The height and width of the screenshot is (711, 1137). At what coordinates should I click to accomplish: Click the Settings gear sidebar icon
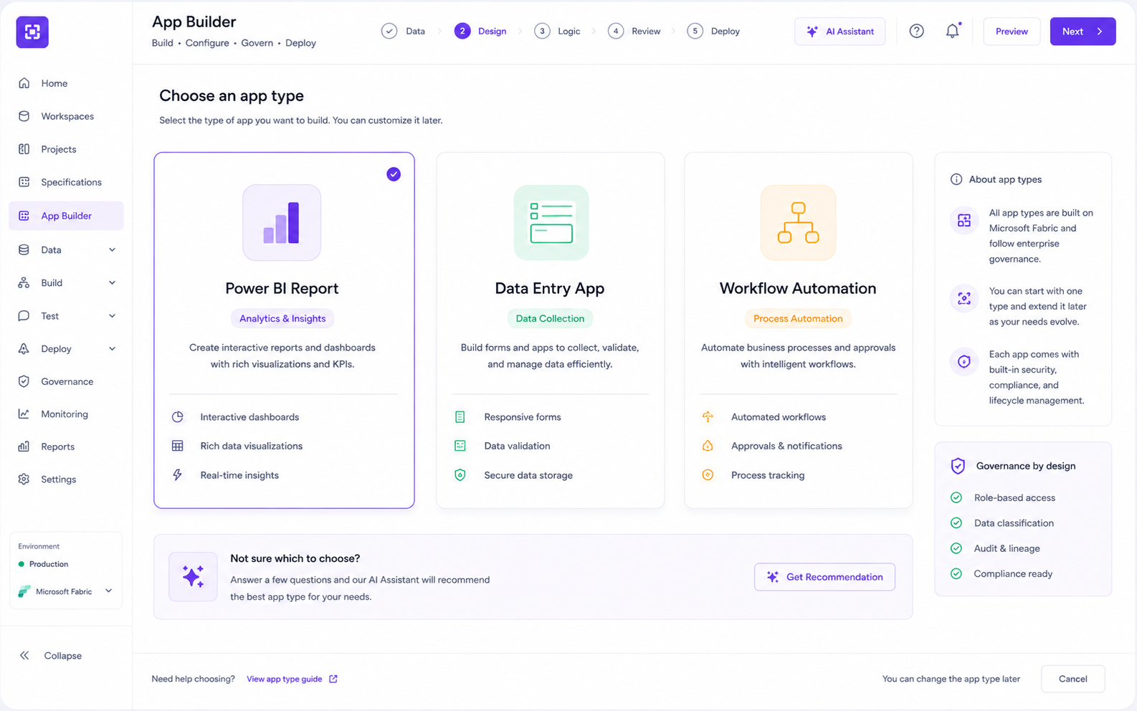coord(24,479)
